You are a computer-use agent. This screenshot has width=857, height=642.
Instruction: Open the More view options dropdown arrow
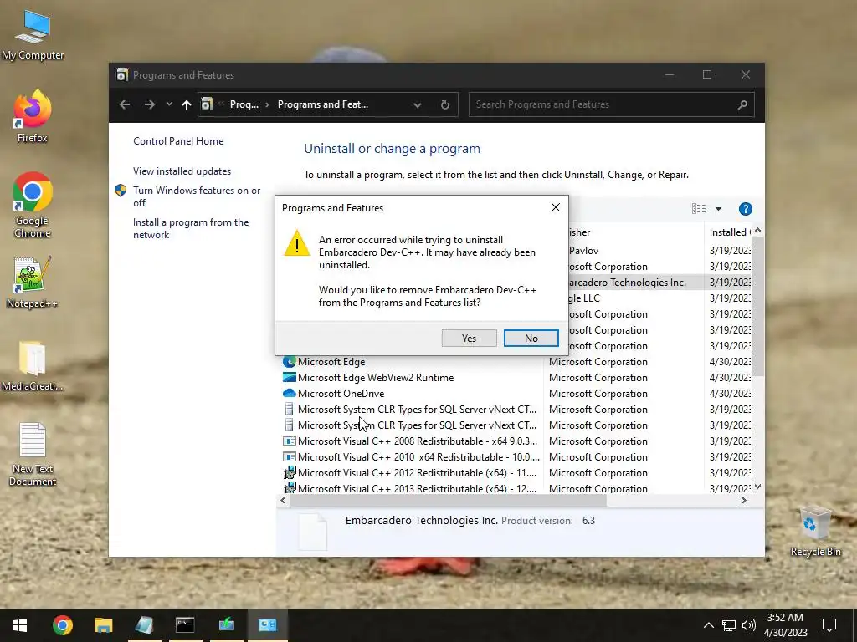[718, 208]
